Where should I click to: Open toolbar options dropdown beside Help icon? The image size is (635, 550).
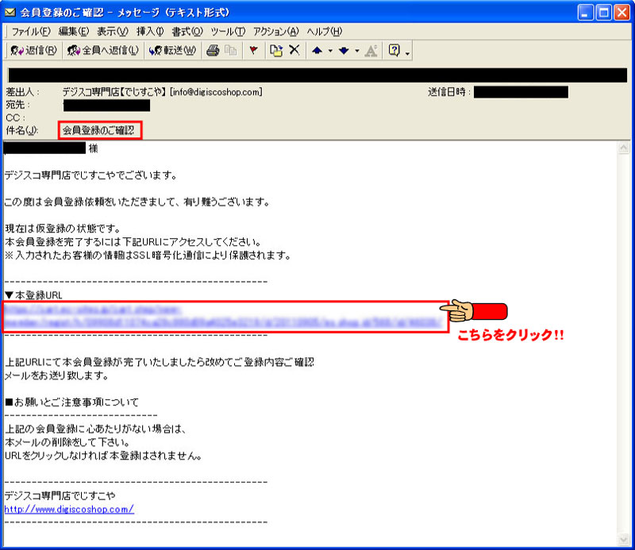pos(407,52)
